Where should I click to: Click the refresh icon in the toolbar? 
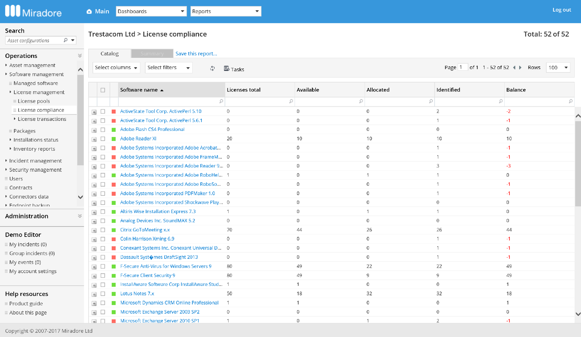click(212, 68)
